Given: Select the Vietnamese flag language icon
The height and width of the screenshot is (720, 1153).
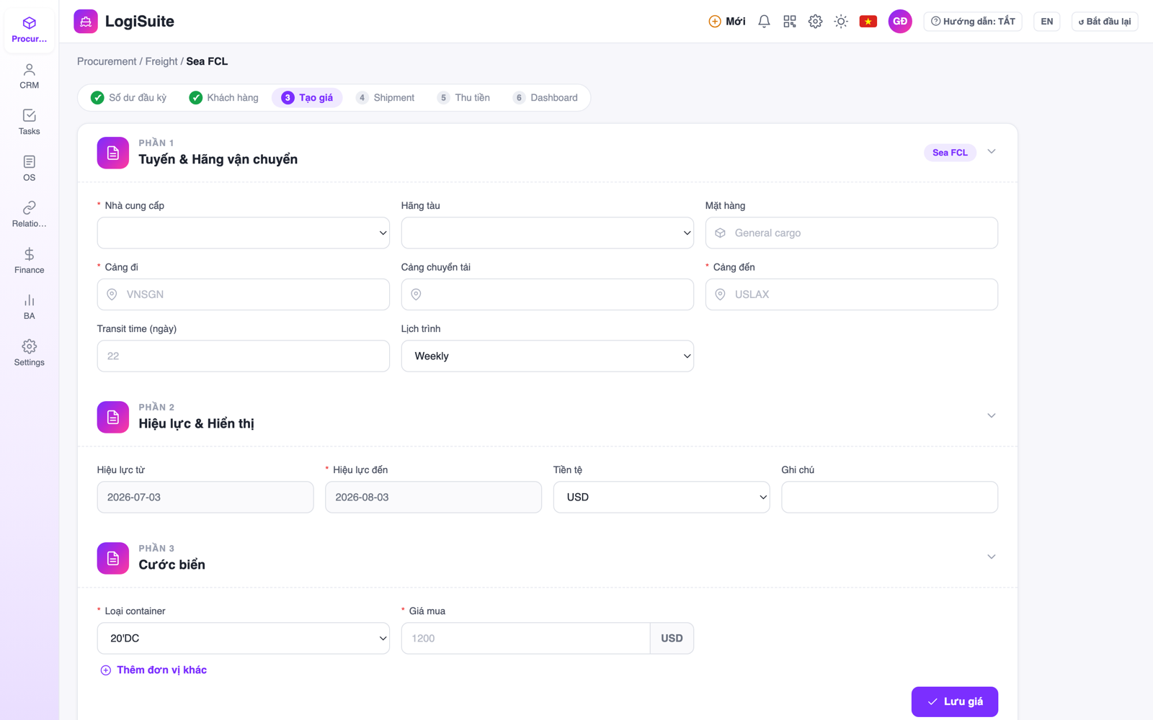Looking at the screenshot, I should click(x=868, y=22).
